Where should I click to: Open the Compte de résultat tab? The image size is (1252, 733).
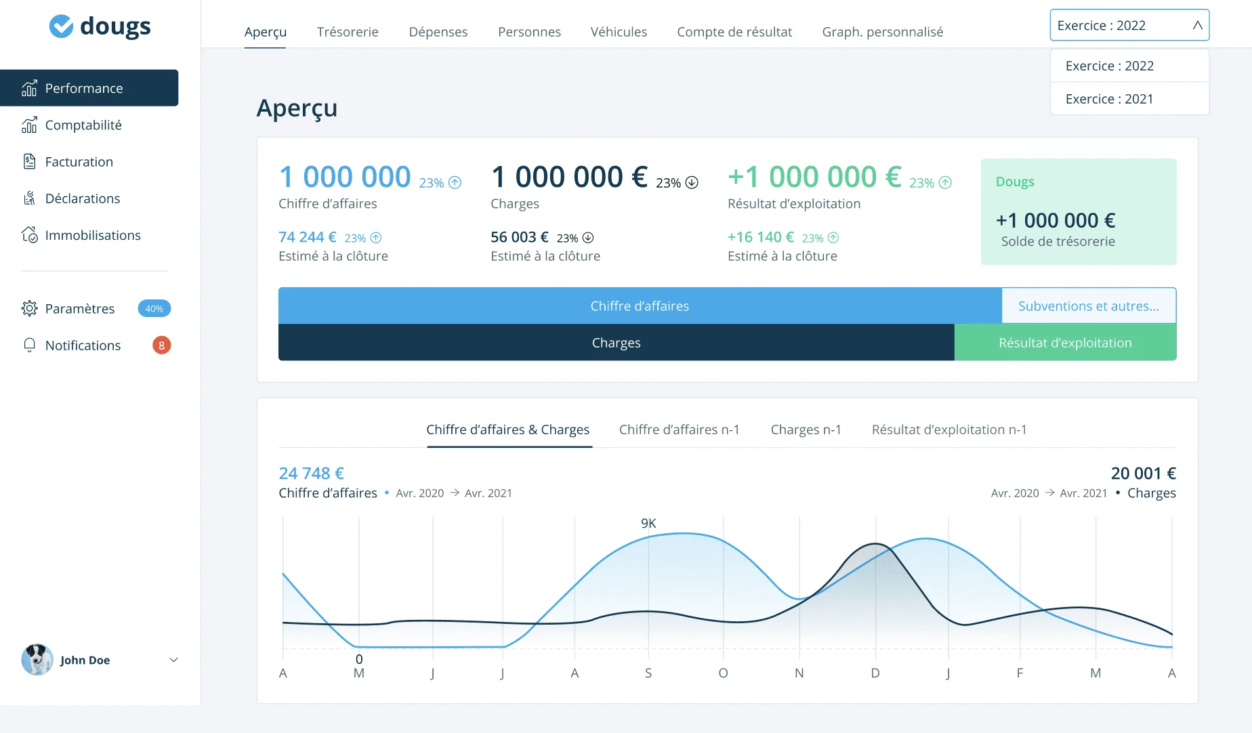pos(734,31)
